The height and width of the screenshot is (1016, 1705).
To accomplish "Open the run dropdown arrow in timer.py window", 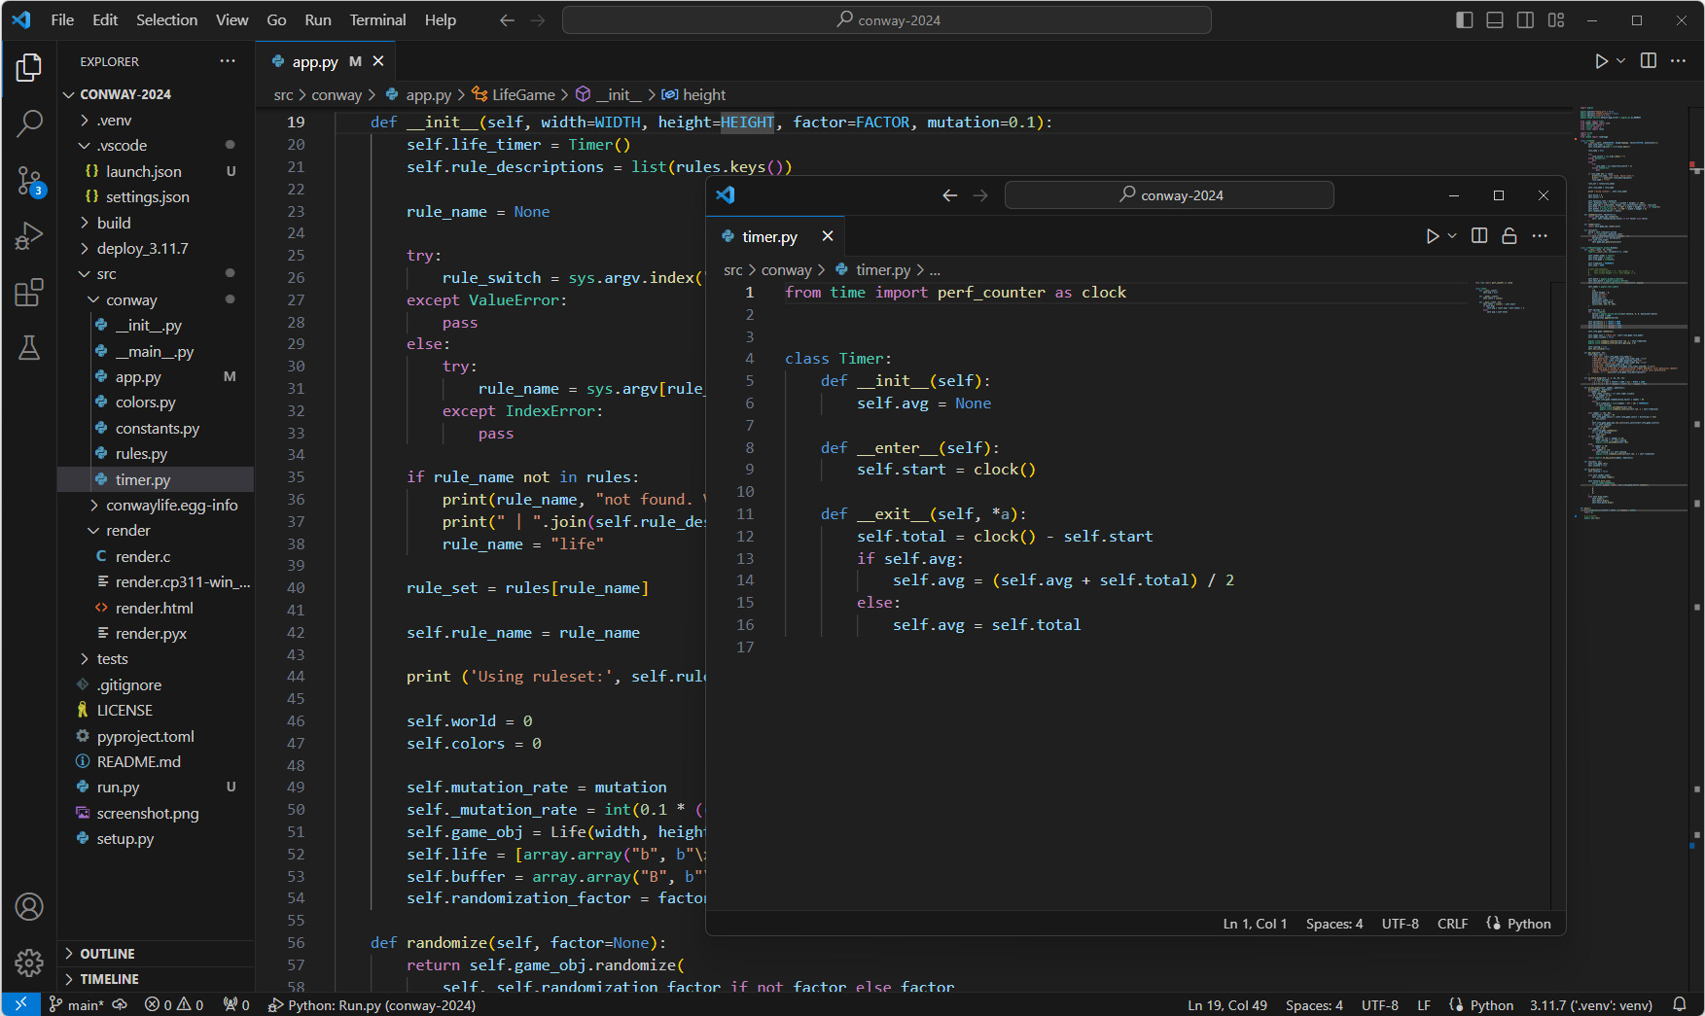I will coord(1452,236).
